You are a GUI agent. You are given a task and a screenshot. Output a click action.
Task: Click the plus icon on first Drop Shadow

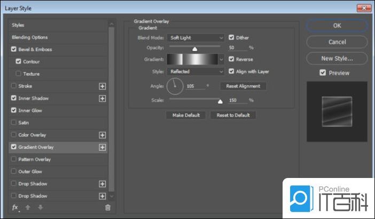pos(103,184)
